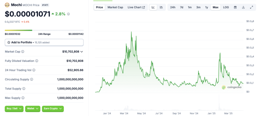Open 24 Hour Trading Vol info icon
The height and width of the screenshot is (116, 263).
coord(34,70)
